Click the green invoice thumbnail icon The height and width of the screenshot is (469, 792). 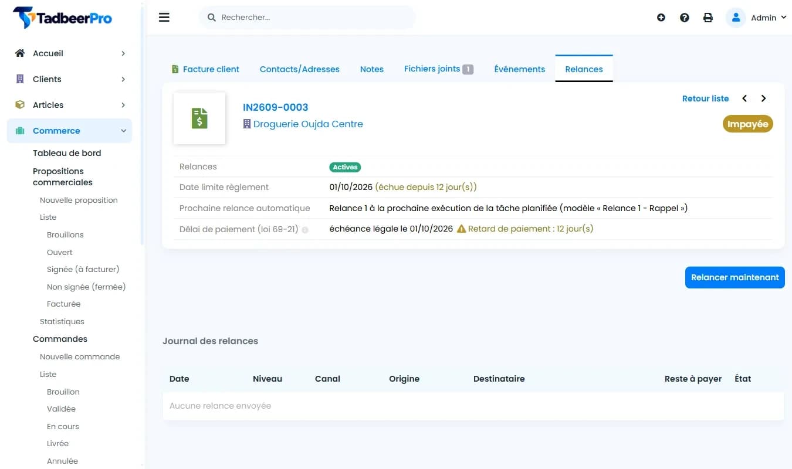(x=199, y=118)
